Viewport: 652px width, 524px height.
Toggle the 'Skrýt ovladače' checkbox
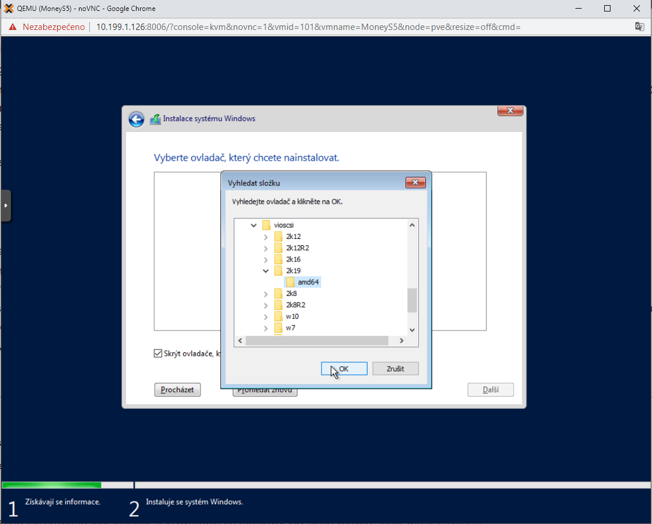pyautogui.click(x=158, y=354)
